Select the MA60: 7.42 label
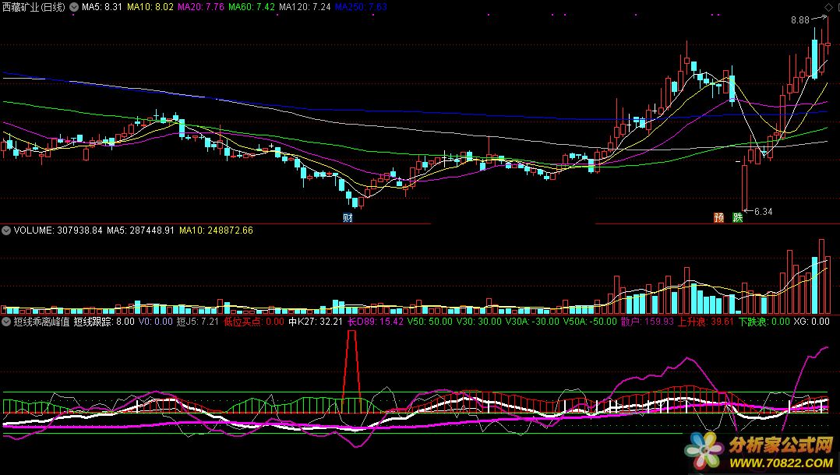This screenshot has height=475, width=840. coord(252,7)
